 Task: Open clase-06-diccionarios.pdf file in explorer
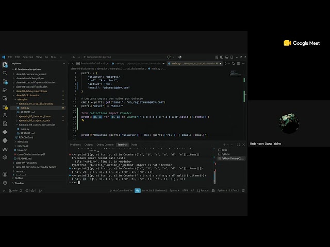click(x=31, y=154)
